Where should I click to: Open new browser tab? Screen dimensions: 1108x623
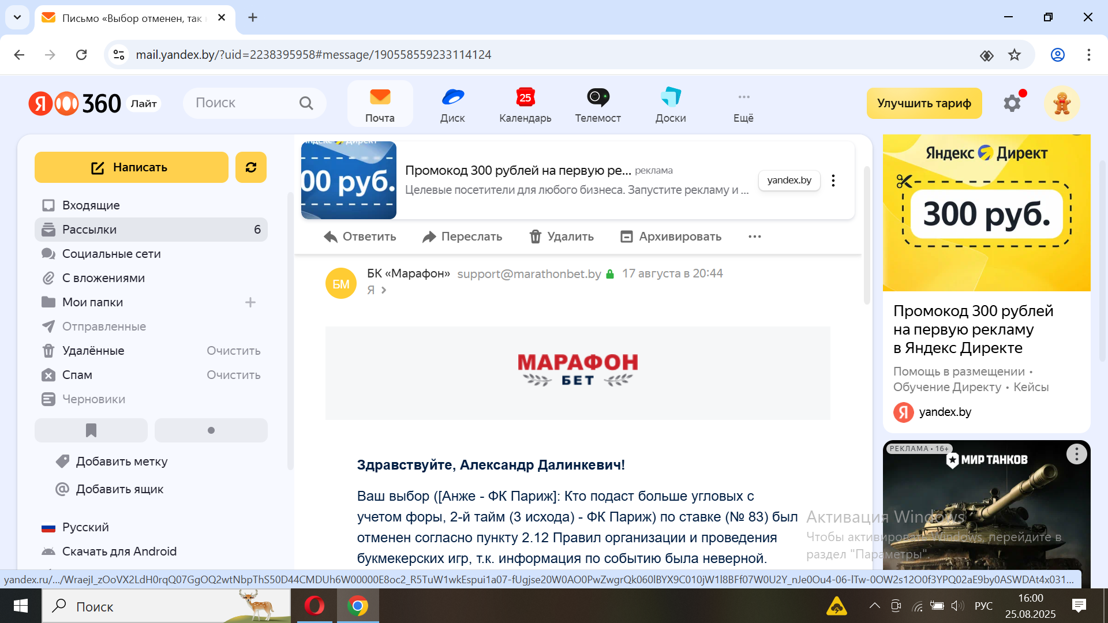pyautogui.click(x=253, y=17)
